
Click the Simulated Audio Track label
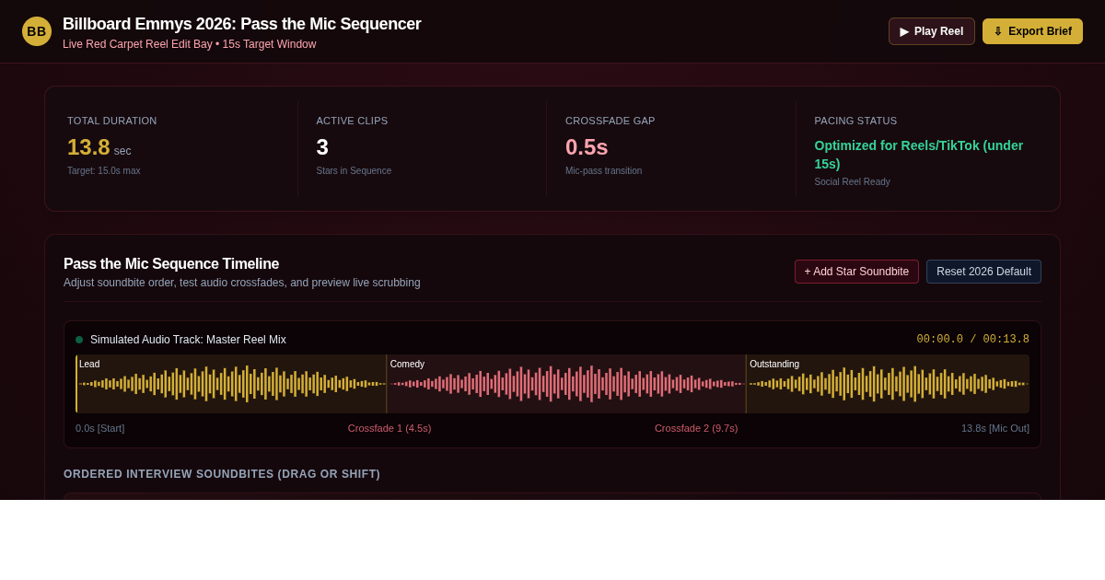click(188, 340)
